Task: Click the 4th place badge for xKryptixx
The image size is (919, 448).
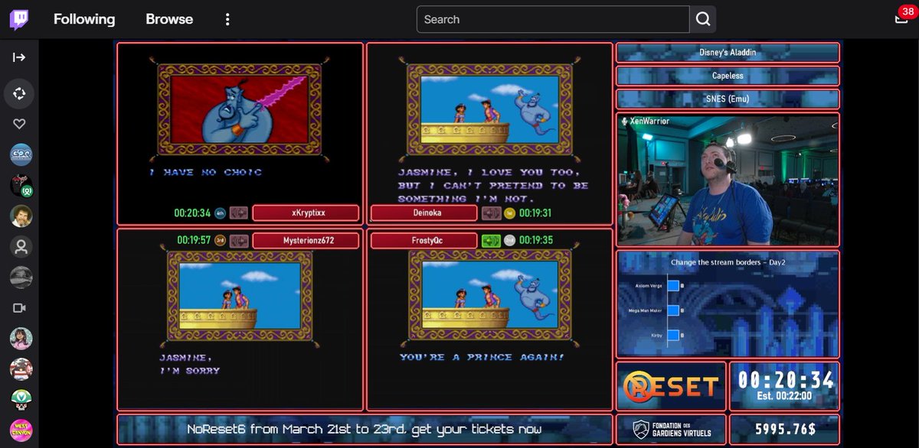Action: click(220, 213)
